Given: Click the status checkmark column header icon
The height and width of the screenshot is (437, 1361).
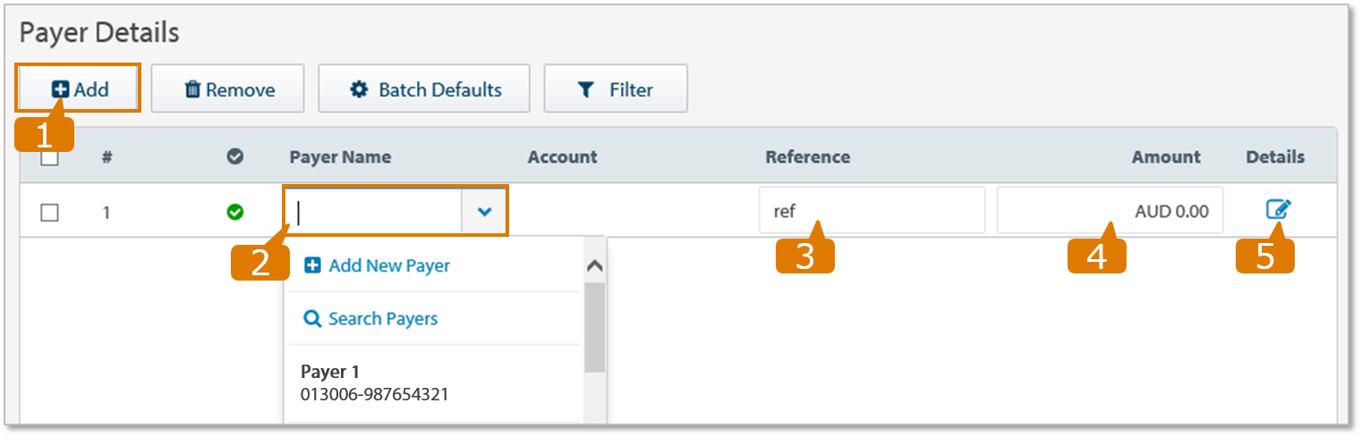Looking at the screenshot, I should click(235, 156).
